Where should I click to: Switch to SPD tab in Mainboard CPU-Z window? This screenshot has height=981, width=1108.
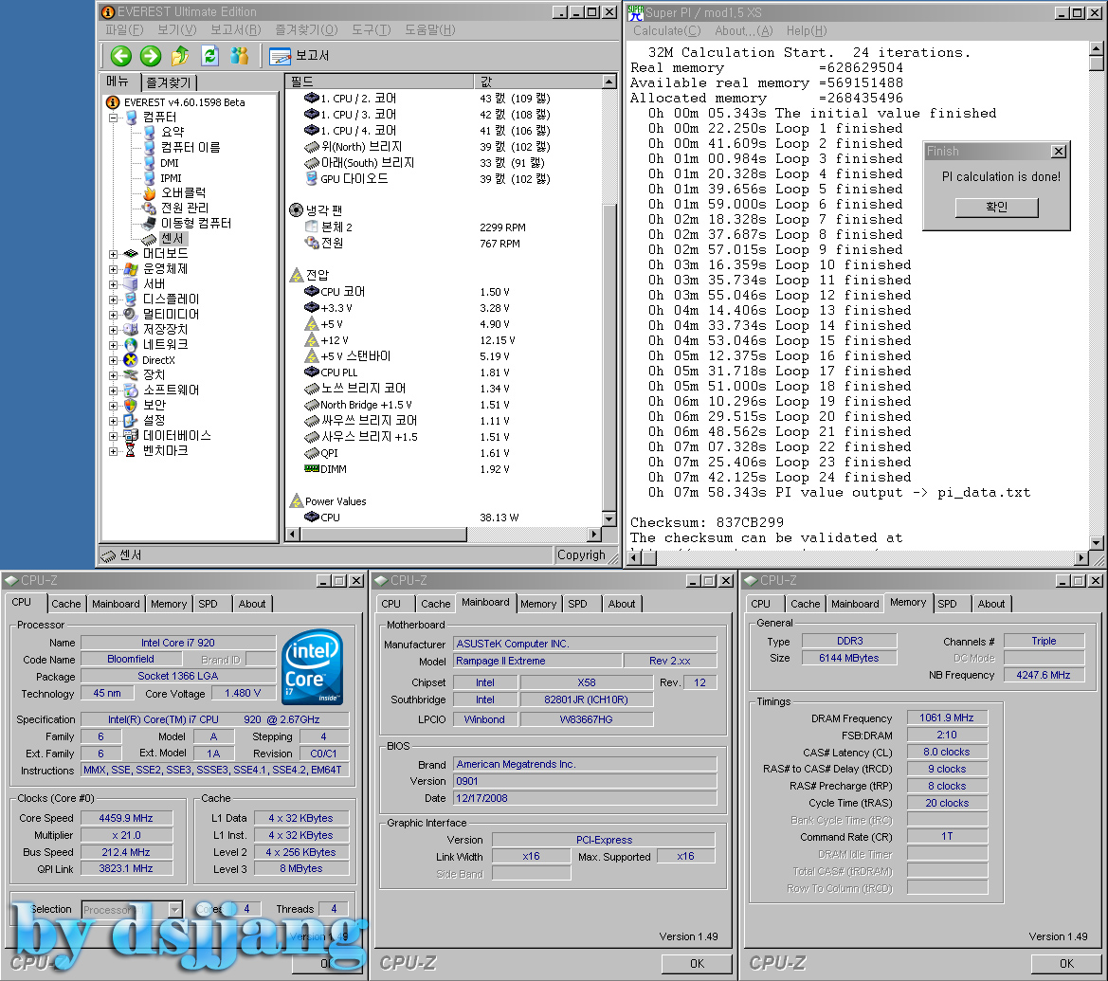(577, 604)
